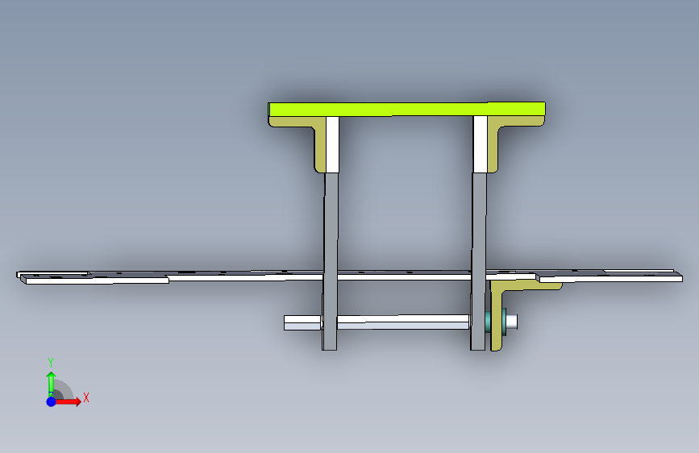699x453 pixels.
Task: Select the bright green top plate
Action: 406,110
